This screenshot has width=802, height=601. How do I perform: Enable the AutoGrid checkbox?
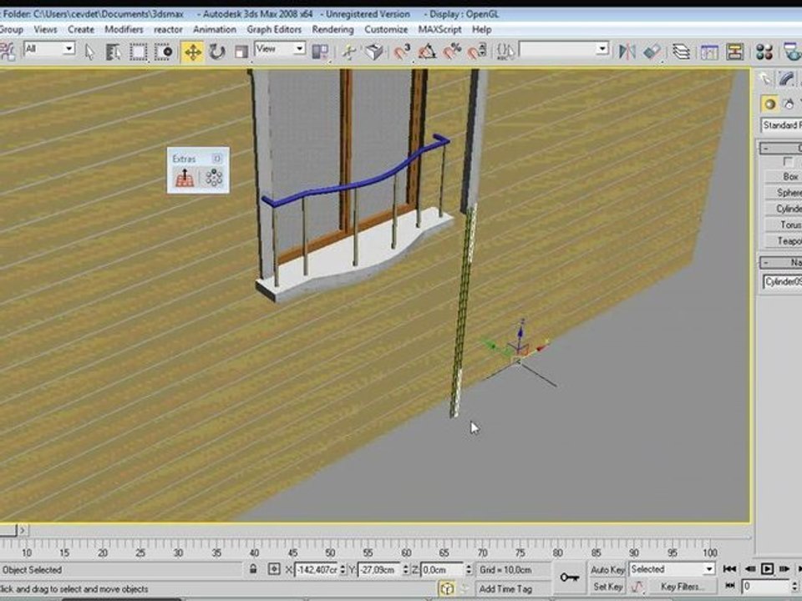[x=788, y=162]
